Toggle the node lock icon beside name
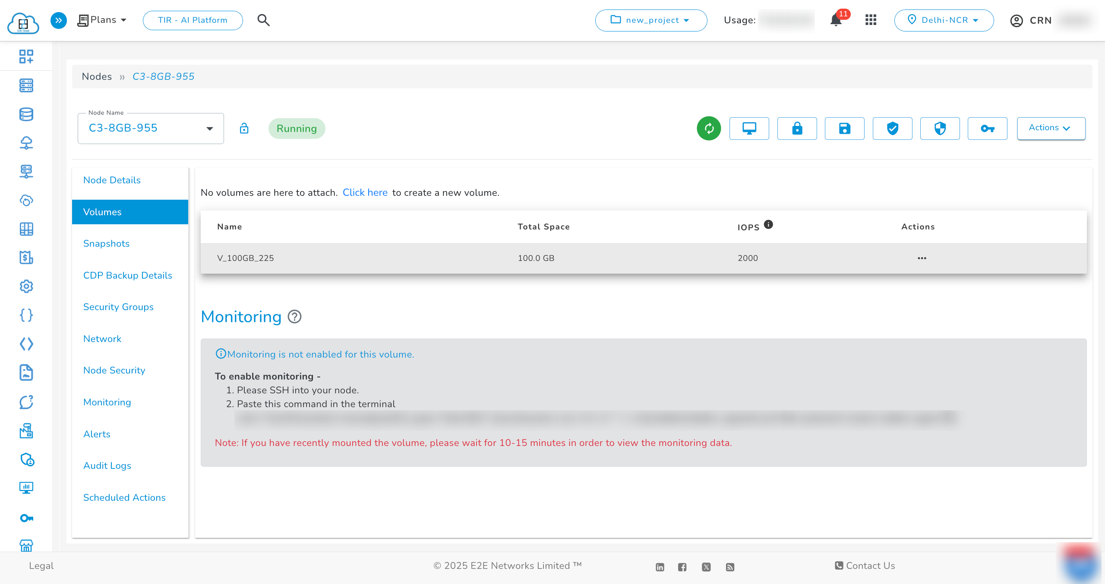This screenshot has width=1105, height=584. [244, 129]
